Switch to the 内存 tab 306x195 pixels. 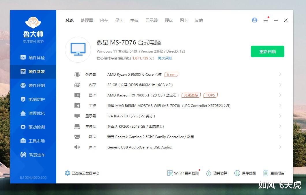pos(104,20)
